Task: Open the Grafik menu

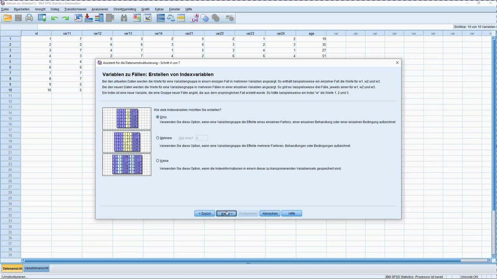Action: pos(145,9)
